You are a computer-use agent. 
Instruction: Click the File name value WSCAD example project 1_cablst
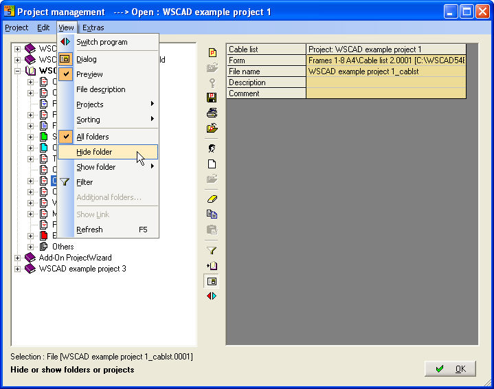386,71
